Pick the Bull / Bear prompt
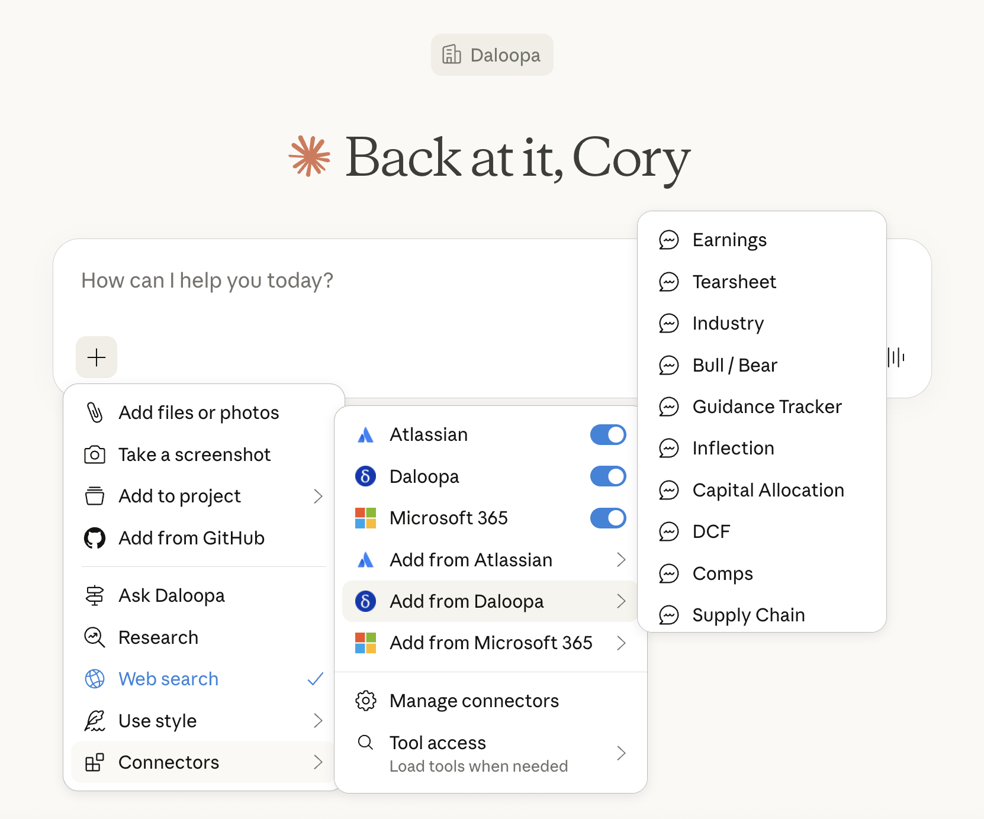984x819 pixels. coord(762,365)
